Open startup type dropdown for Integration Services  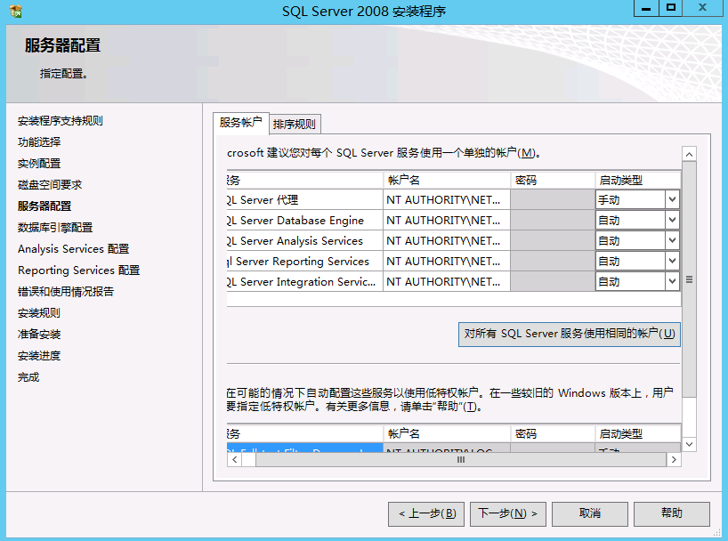coord(672,281)
